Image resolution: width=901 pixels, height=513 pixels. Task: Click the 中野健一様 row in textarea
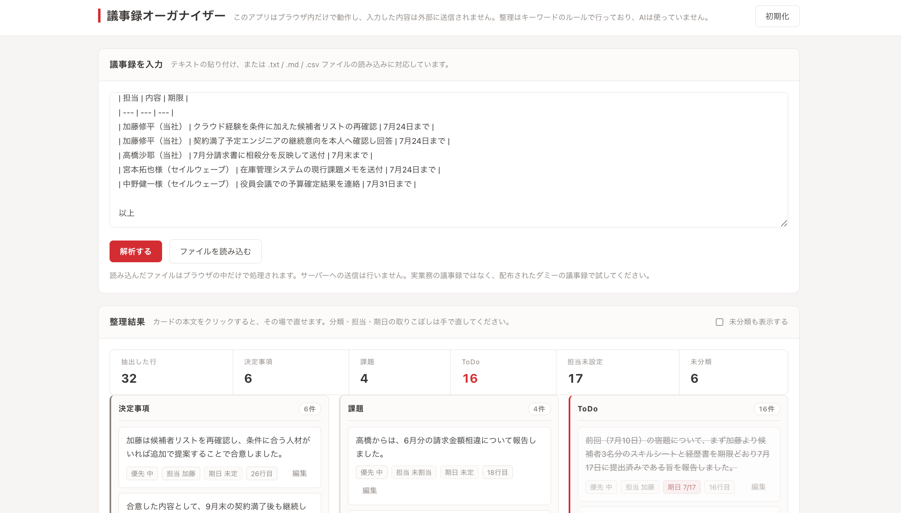[x=267, y=184]
